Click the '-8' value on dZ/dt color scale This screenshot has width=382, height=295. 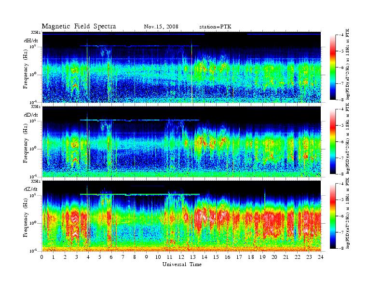pos(341,248)
